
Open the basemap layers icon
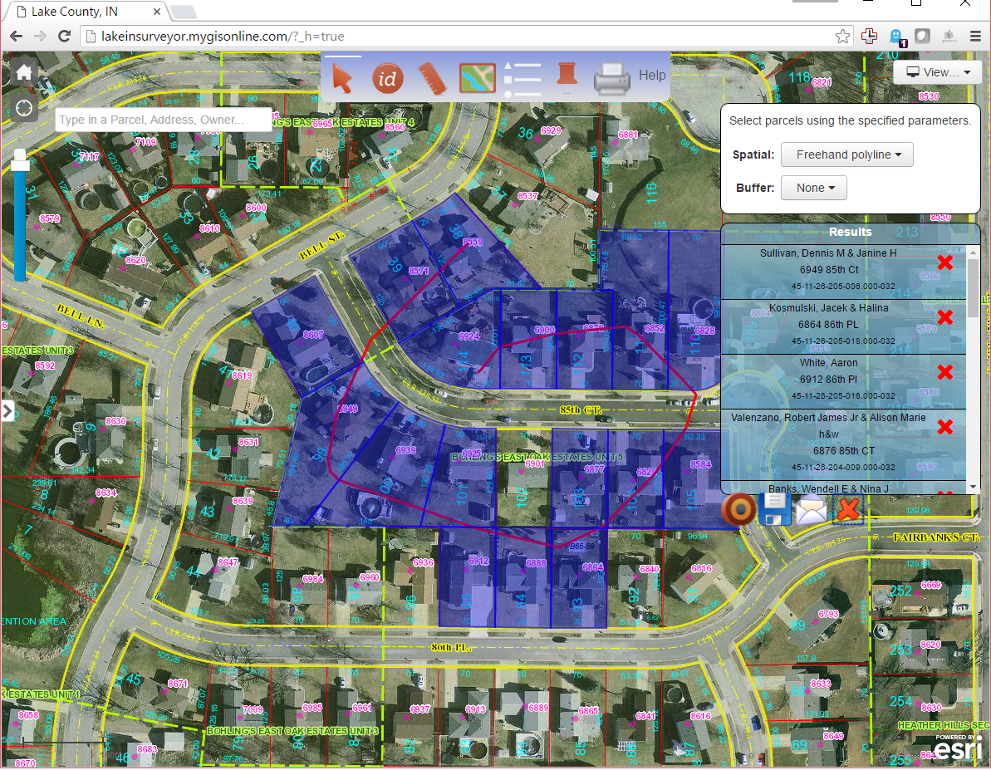click(x=477, y=78)
